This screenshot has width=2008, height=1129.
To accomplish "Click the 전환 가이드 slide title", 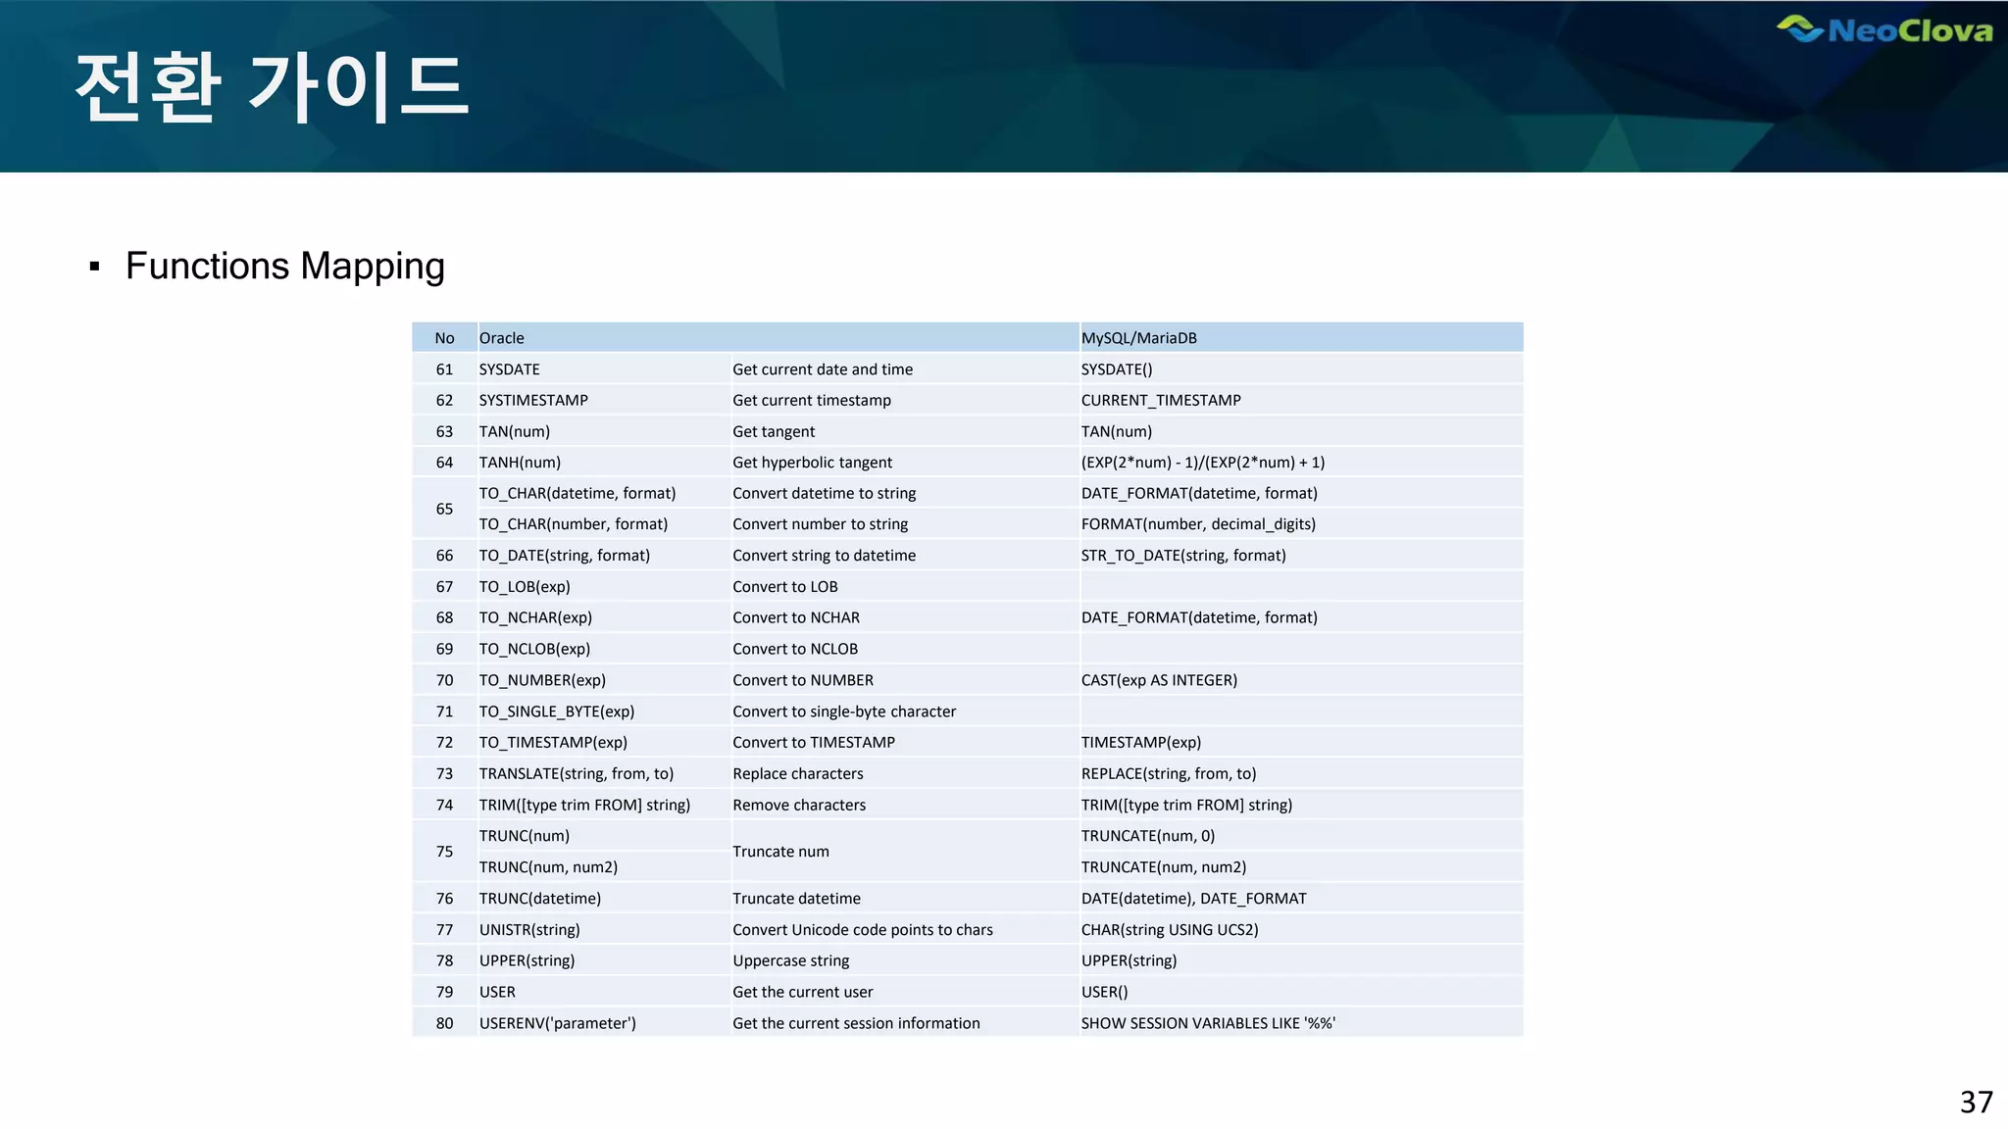I will click(272, 88).
